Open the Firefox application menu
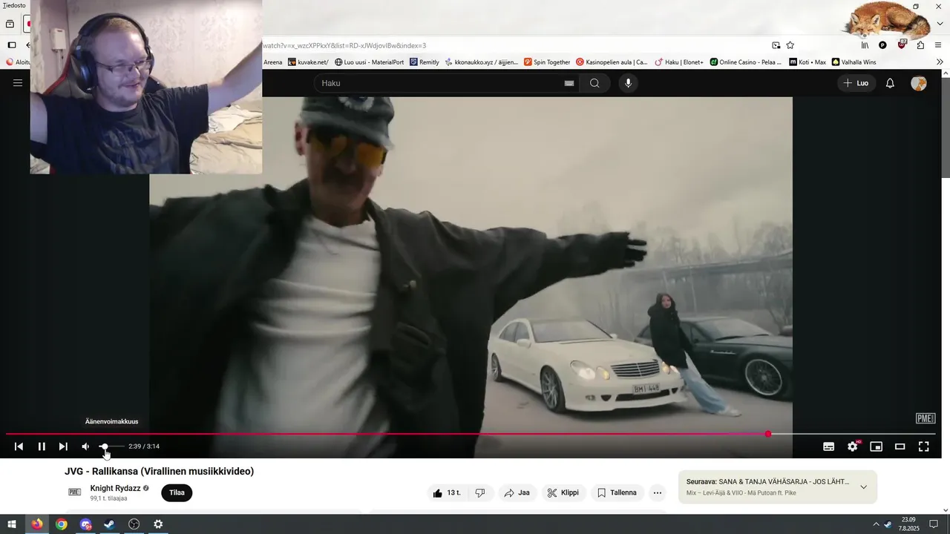This screenshot has width=950, height=534. click(939, 45)
